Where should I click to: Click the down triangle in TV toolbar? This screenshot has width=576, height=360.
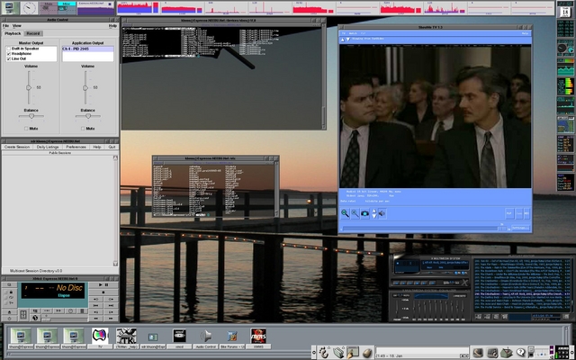[x=374, y=216]
